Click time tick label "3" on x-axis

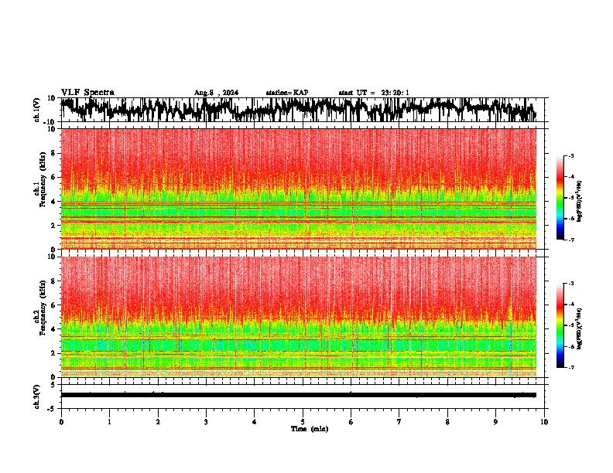(x=206, y=422)
